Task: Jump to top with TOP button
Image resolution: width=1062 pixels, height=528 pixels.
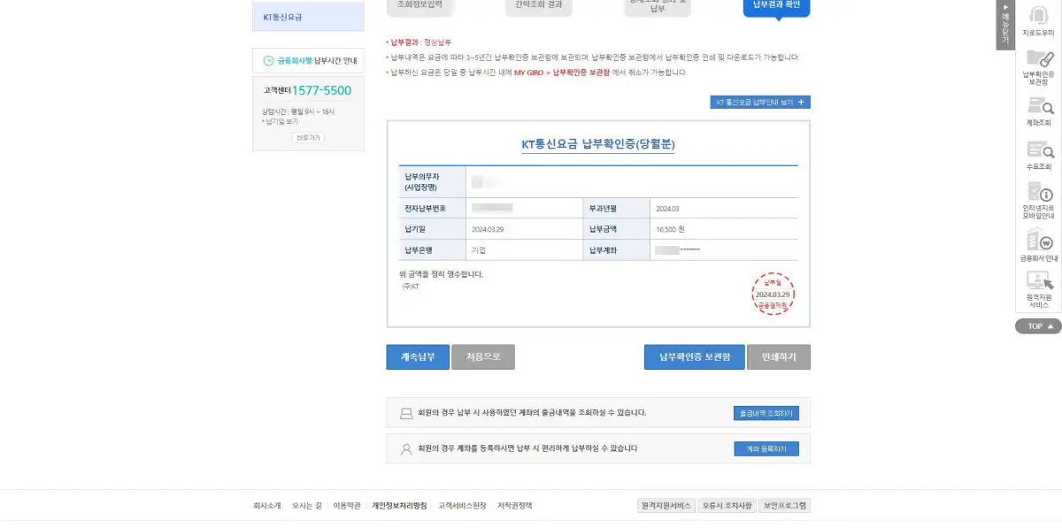Action: [x=1038, y=326]
